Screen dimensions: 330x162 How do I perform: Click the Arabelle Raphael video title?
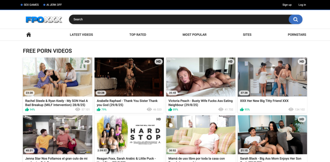[x=127, y=103]
